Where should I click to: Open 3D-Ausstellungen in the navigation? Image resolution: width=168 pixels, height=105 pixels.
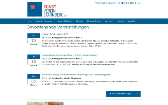pos(94,21)
